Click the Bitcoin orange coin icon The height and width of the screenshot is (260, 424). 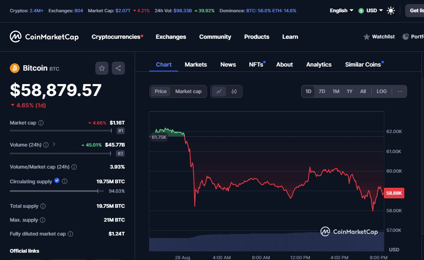pos(15,68)
